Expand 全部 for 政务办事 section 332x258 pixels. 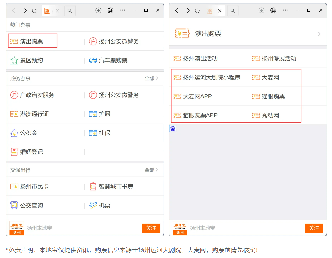151,78
